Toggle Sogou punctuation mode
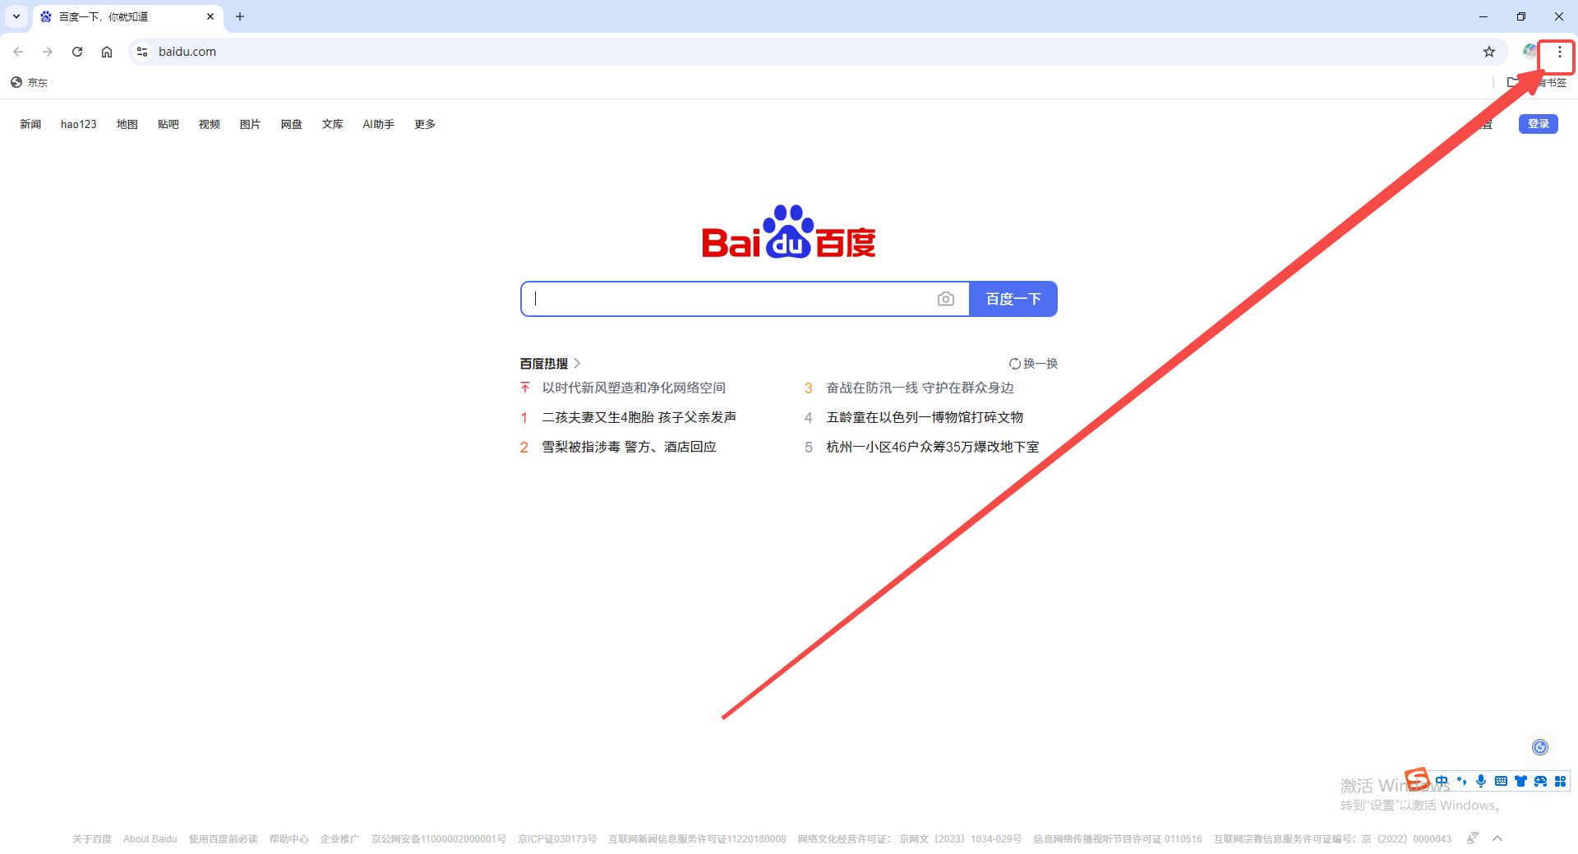Screen dimensions: 1578x854 pos(1461,781)
